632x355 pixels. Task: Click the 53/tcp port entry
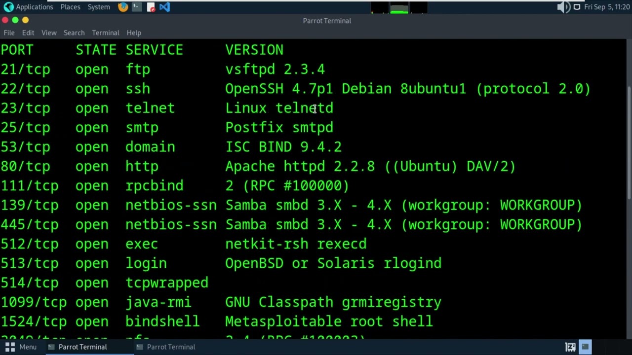point(25,147)
